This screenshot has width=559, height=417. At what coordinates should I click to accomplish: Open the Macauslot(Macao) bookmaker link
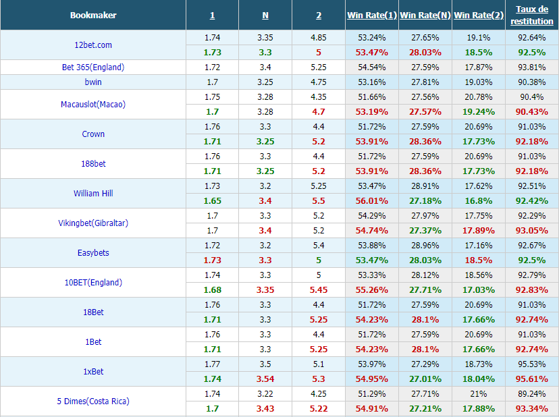coord(93,104)
